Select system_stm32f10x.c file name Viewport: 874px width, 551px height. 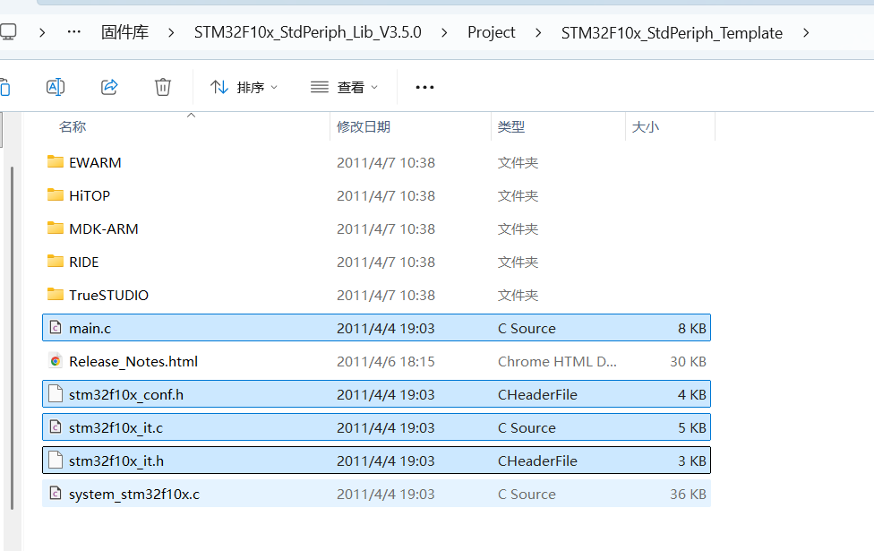click(x=134, y=495)
